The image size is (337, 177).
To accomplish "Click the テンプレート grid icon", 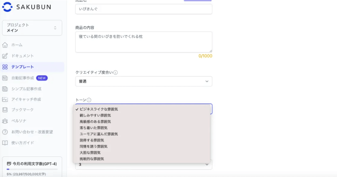I will coord(5,67).
